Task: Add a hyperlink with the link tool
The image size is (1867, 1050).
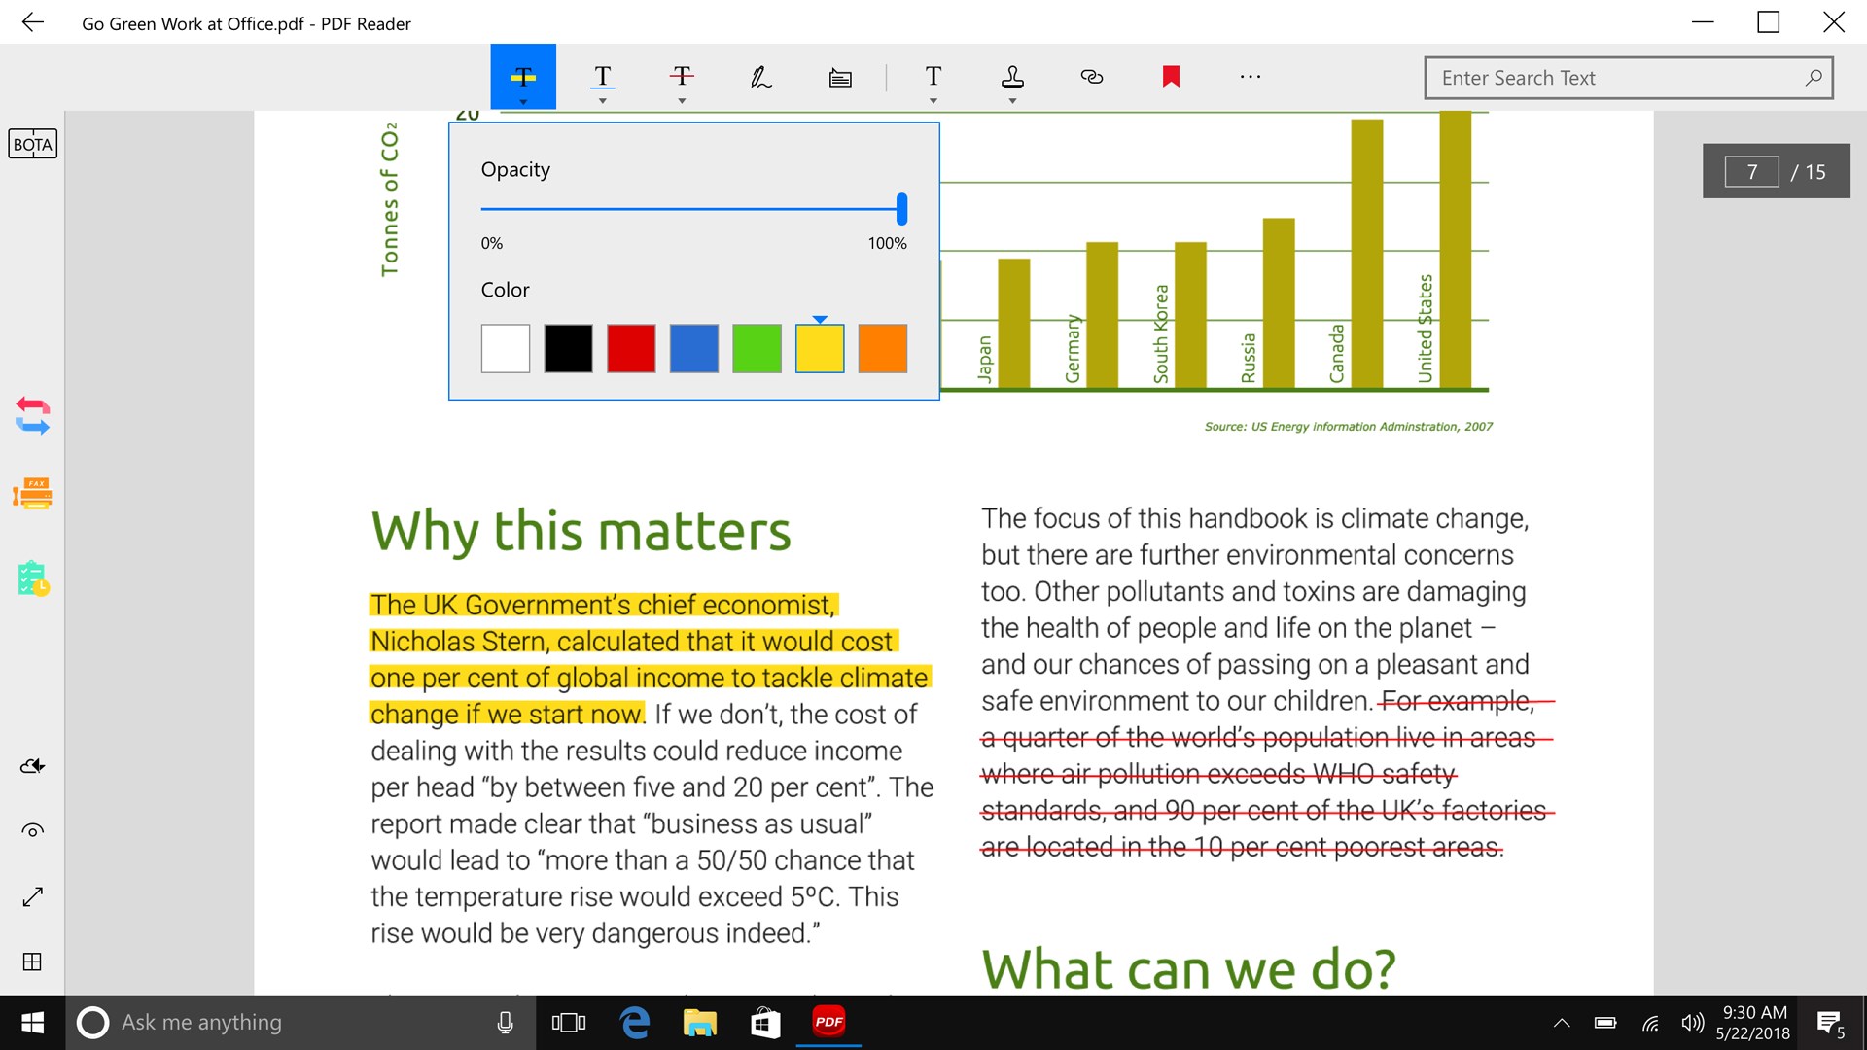Action: (1091, 77)
